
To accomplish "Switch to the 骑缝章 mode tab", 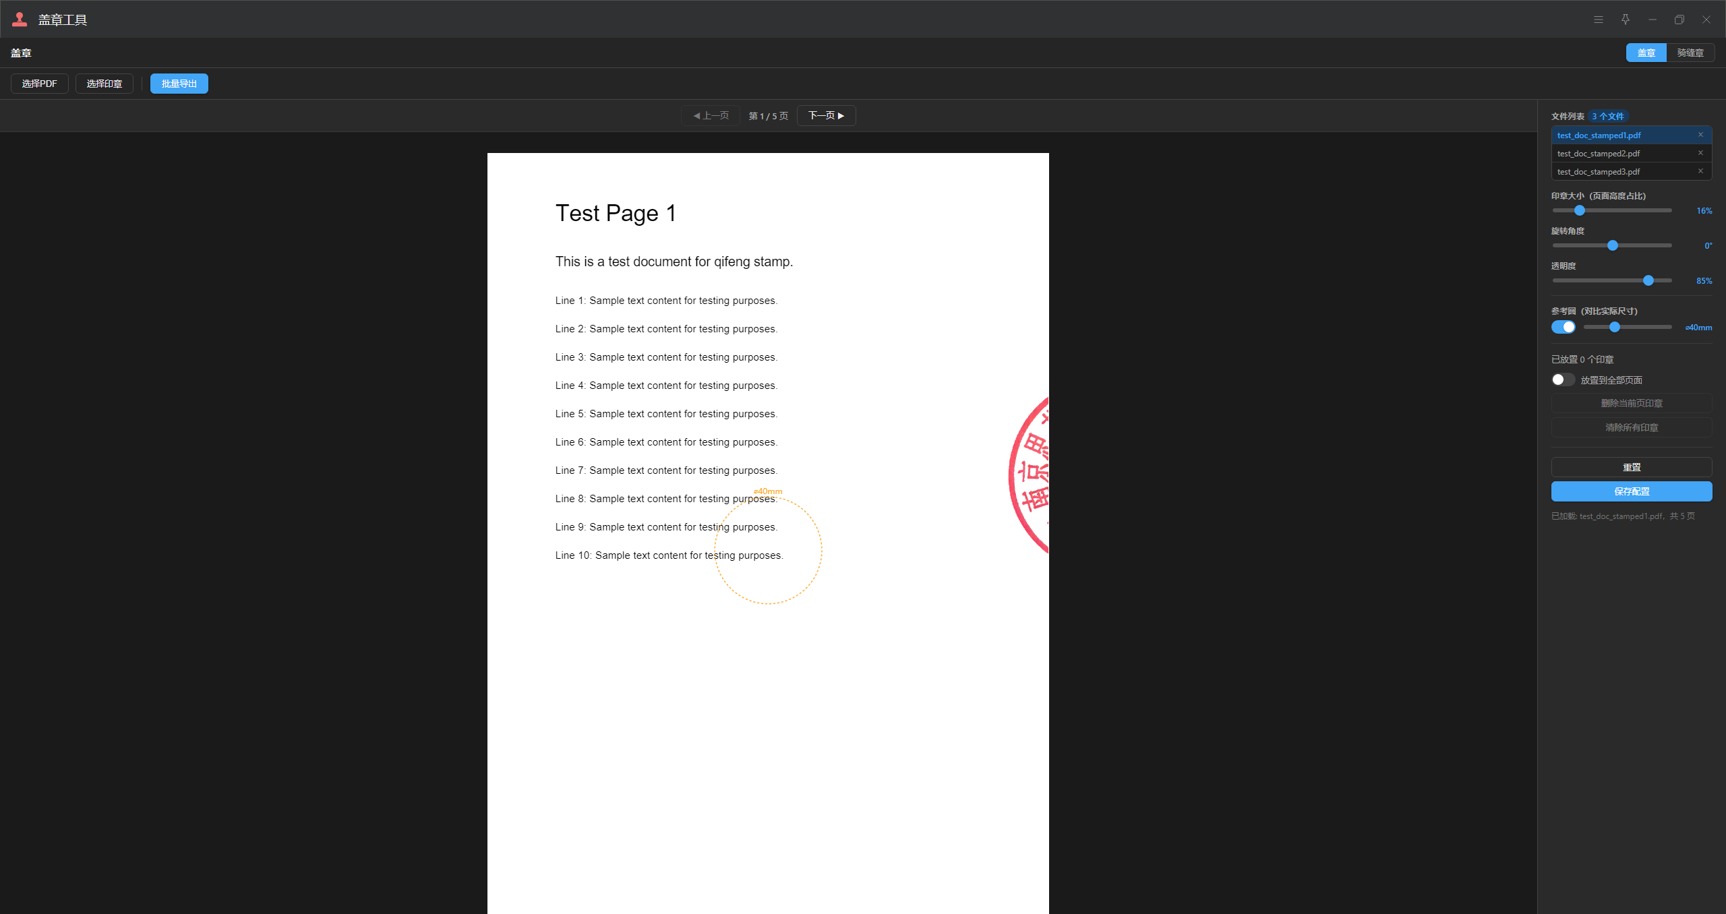I will tap(1690, 53).
